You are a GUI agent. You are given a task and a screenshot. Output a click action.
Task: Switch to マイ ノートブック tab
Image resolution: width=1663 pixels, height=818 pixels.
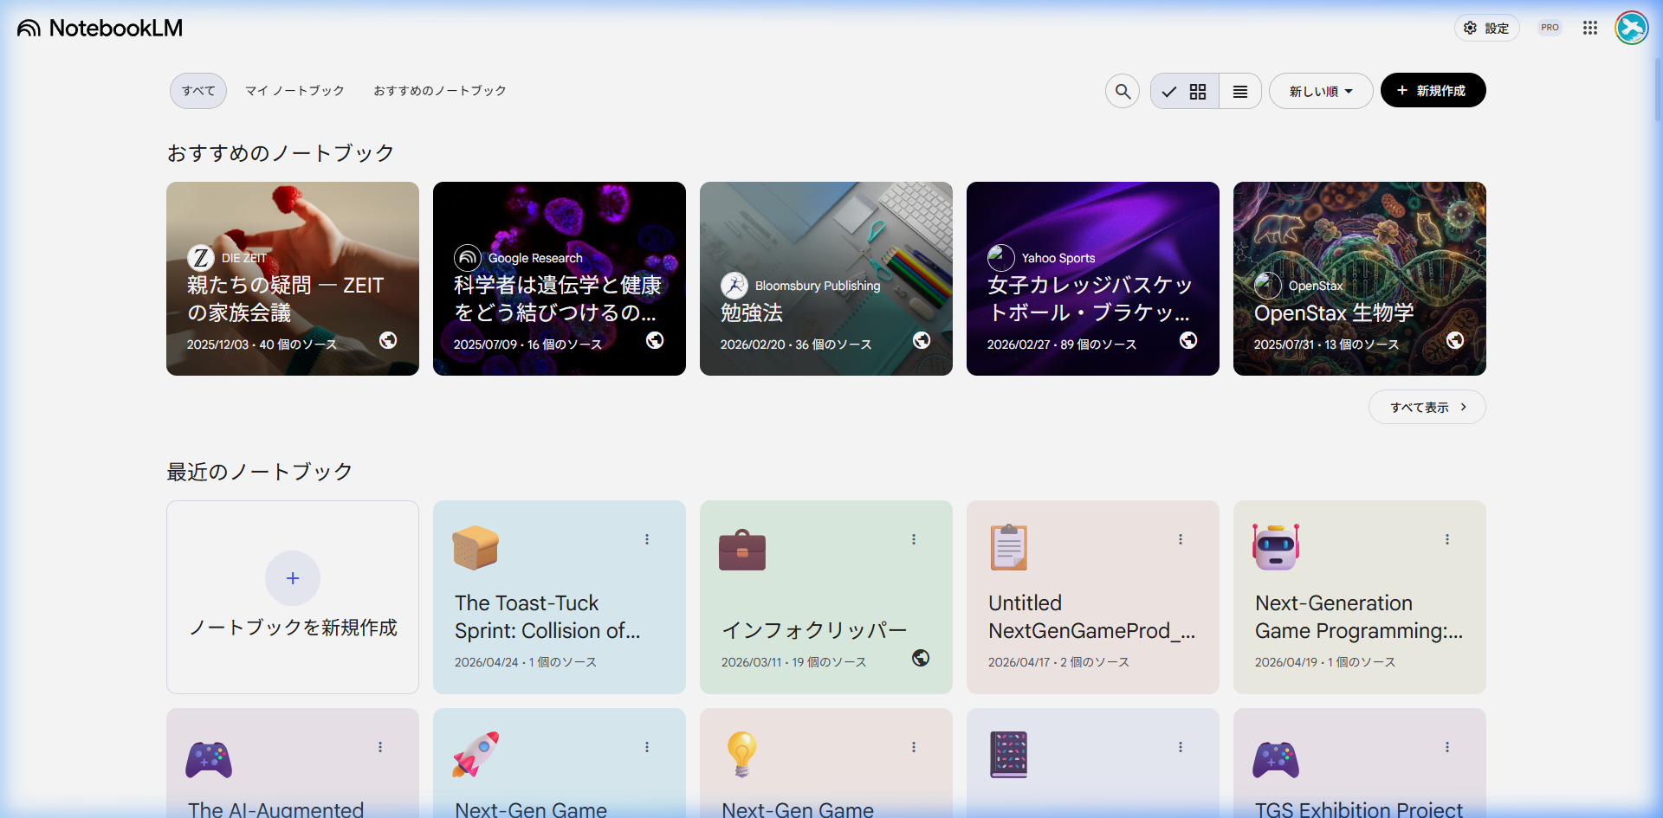[x=294, y=91]
